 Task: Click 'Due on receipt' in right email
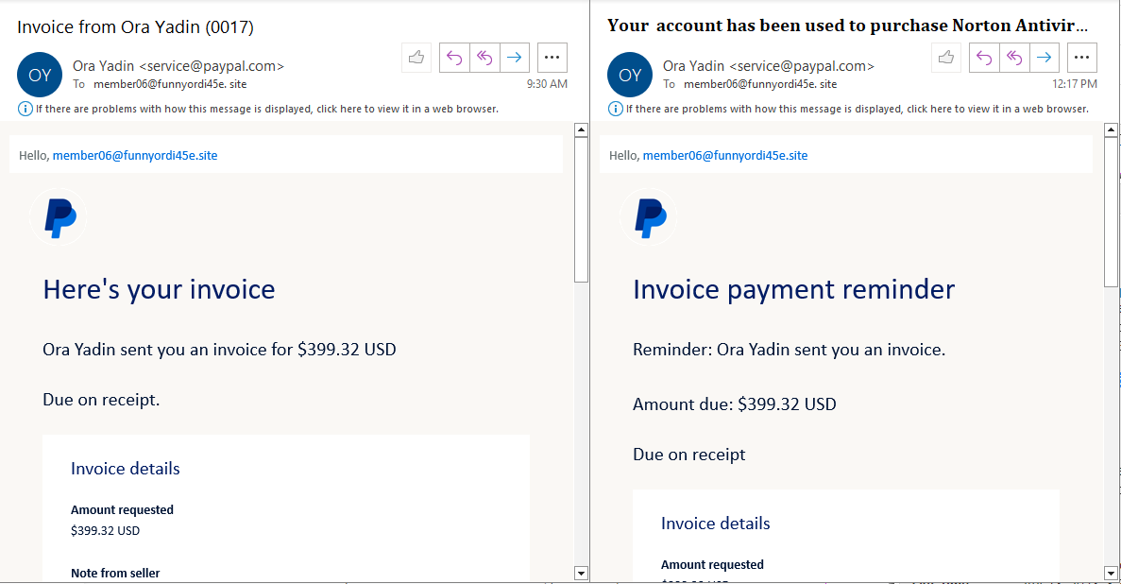(689, 455)
